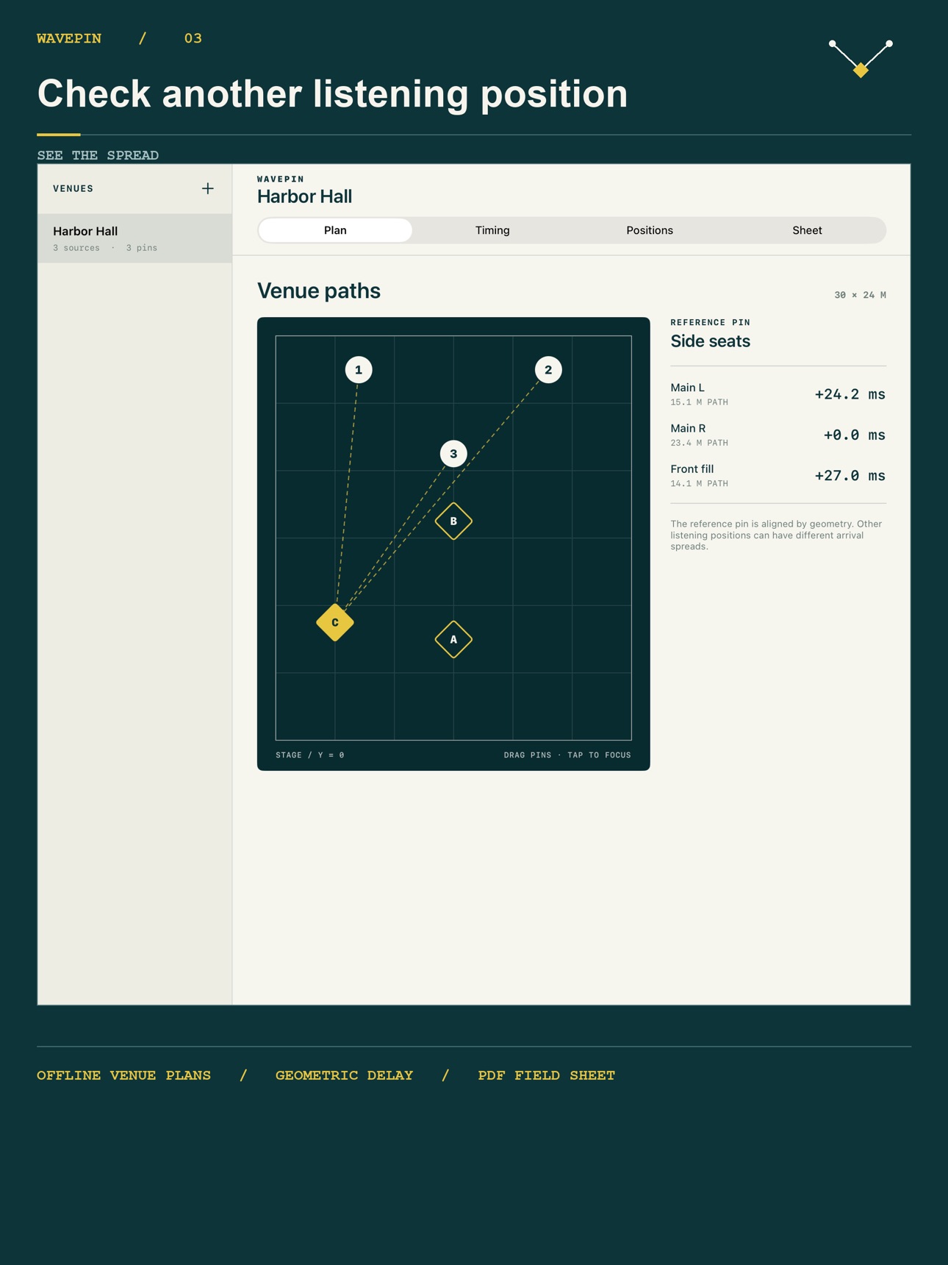The image size is (948, 1265).
Task: Click the 14.1 M PATH text
Action: (x=699, y=484)
